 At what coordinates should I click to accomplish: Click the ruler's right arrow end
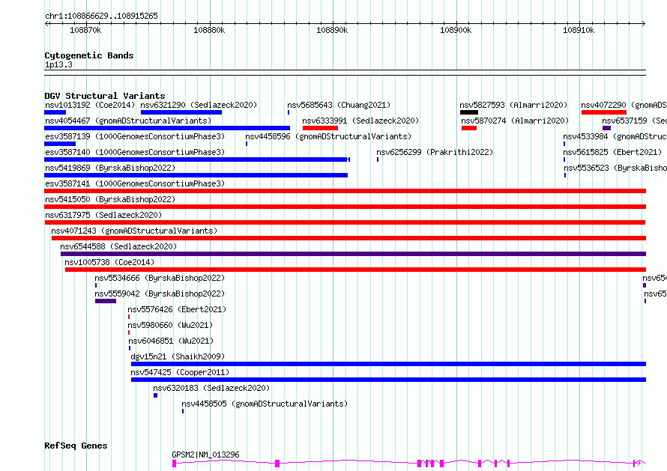click(x=644, y=24)
